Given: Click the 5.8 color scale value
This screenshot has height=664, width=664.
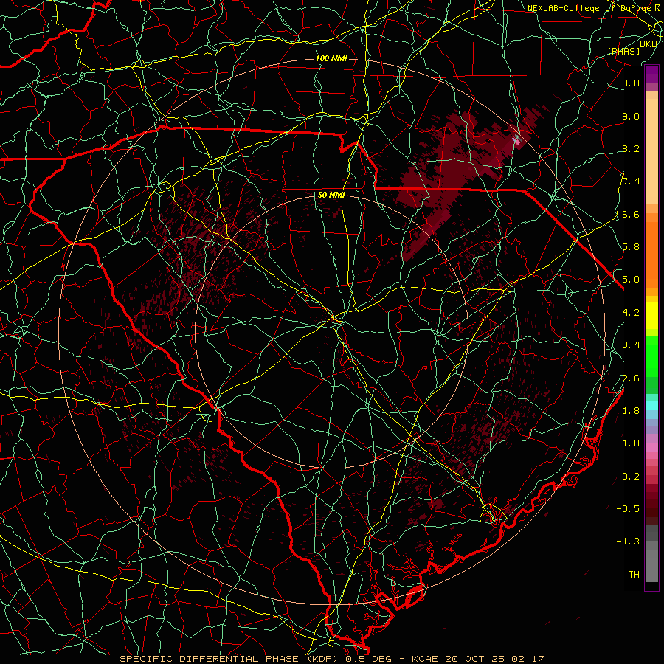Looking at the screenshot, I should pos(631,247).
